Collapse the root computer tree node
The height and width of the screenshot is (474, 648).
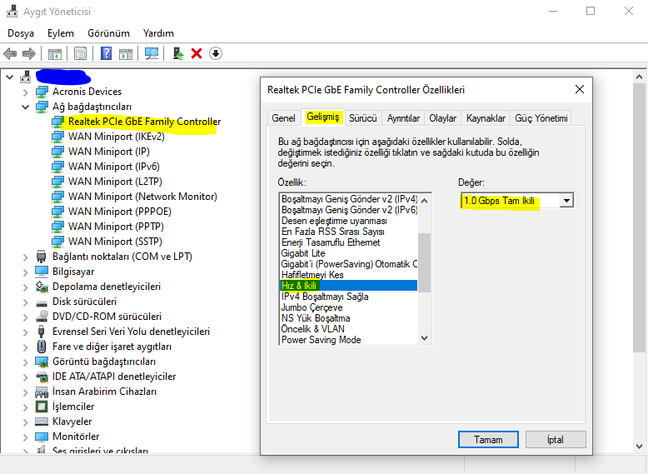tap(10, 77)
